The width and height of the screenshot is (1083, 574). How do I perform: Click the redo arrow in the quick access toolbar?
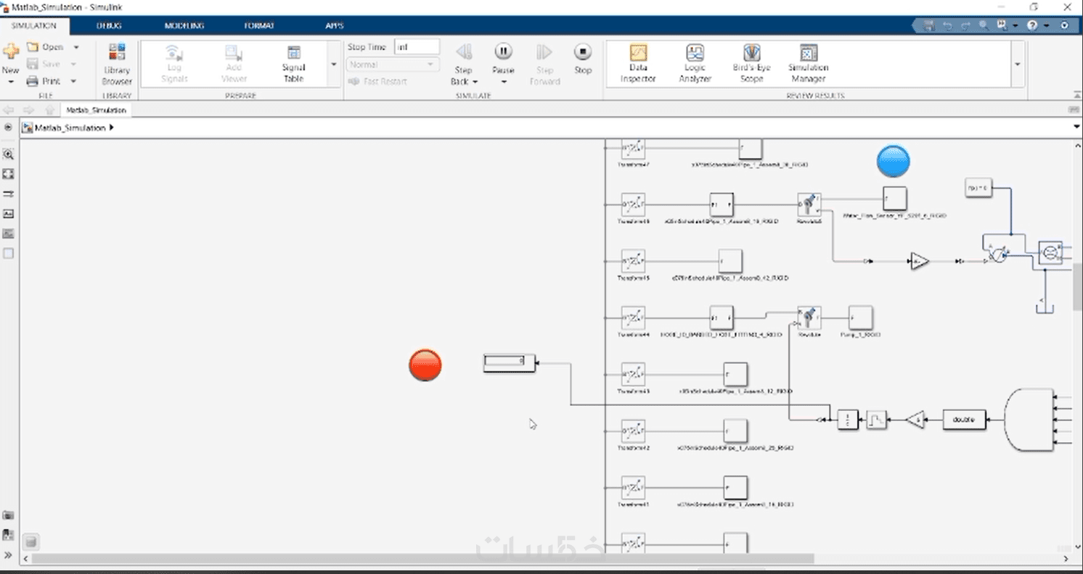965,25
